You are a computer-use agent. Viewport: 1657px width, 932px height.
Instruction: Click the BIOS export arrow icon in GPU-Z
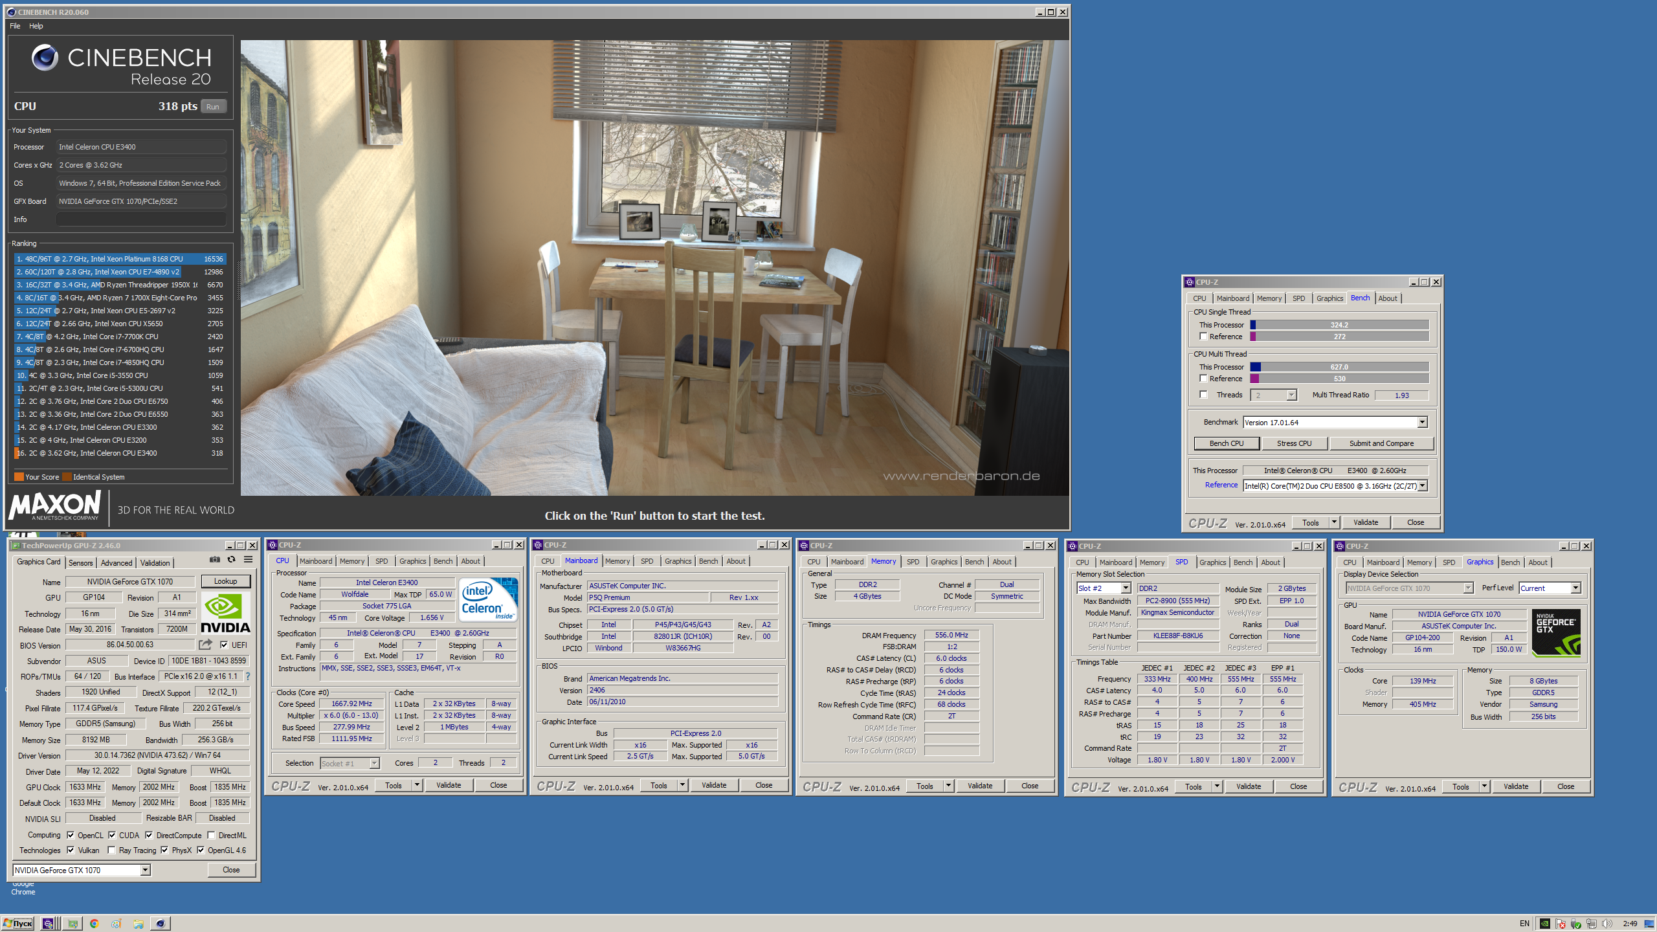[205, 645]
